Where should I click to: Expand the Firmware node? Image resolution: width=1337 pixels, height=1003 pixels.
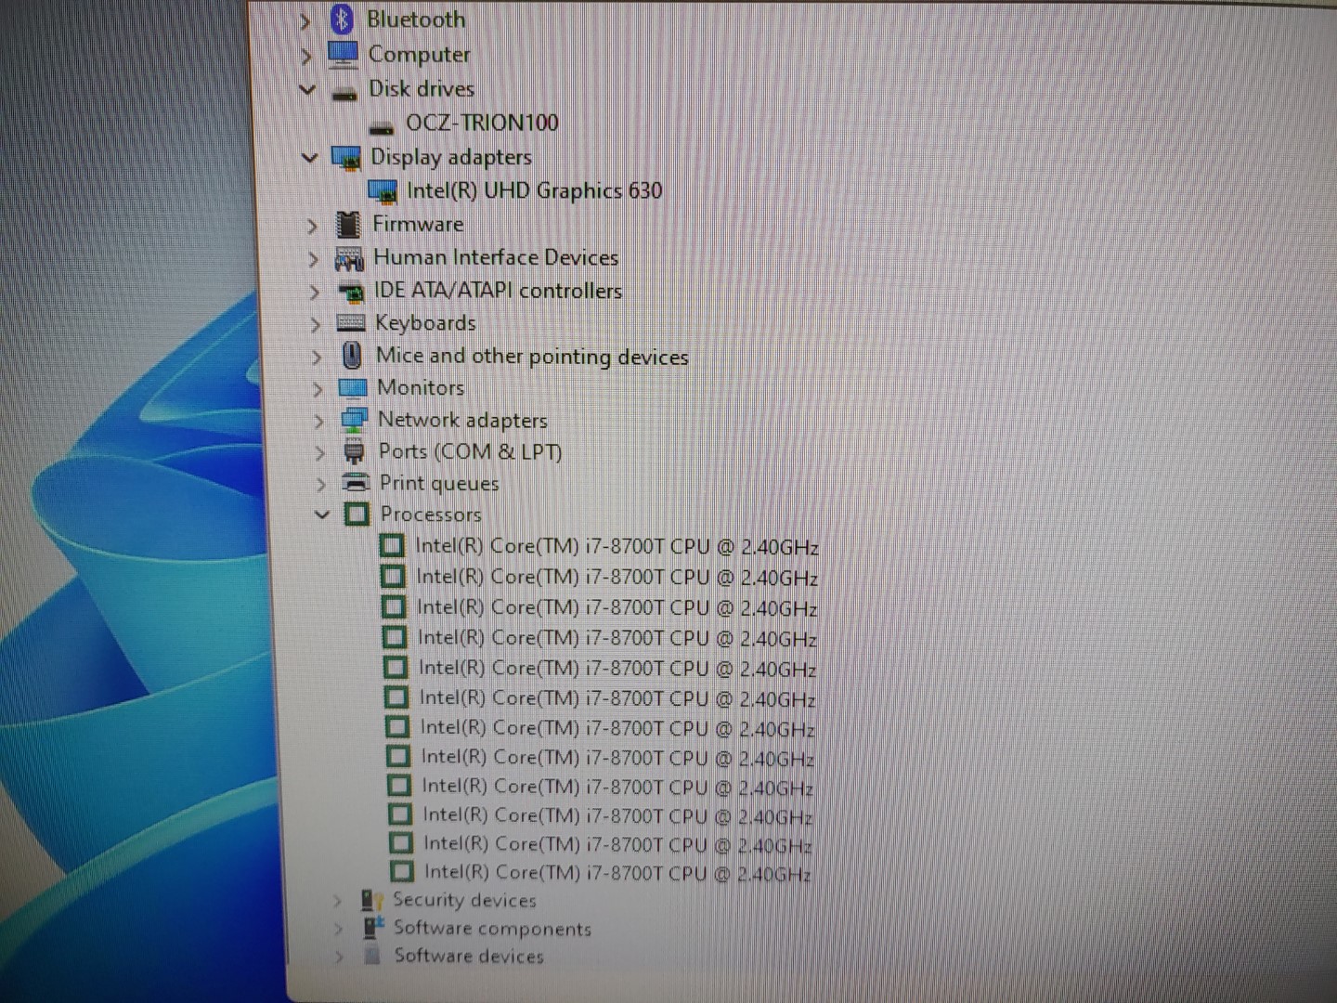click(x=312, y=226)
